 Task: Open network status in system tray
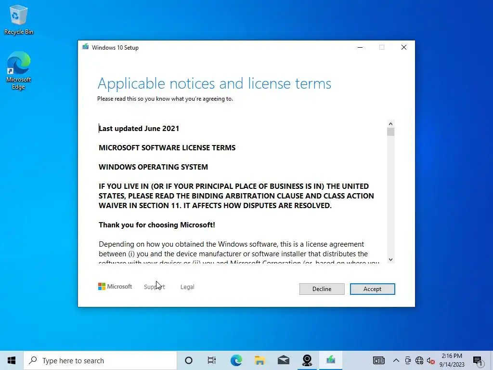pyautogui.click(x=419, y=360)
